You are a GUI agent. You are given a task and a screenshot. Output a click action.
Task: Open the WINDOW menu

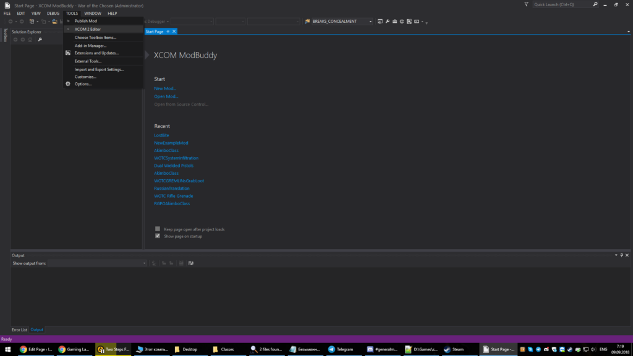(x=93, y=14)
